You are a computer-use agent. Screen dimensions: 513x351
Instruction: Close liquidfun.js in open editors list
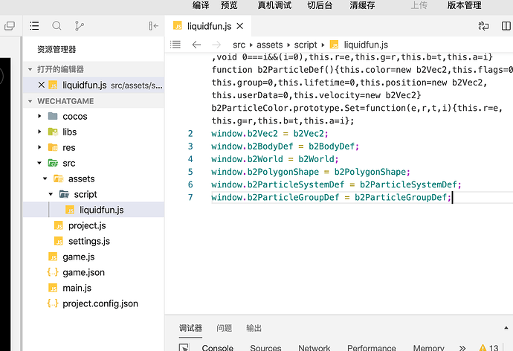(41, 85)
